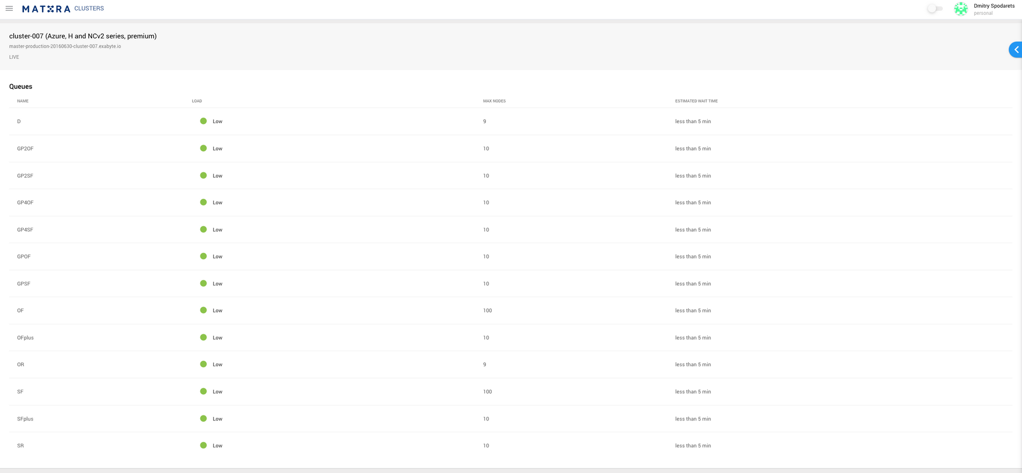Select the GP4SF queue name
Image resolution: width=1022 pixels, height=473 pixels.
tap(25, 230)
